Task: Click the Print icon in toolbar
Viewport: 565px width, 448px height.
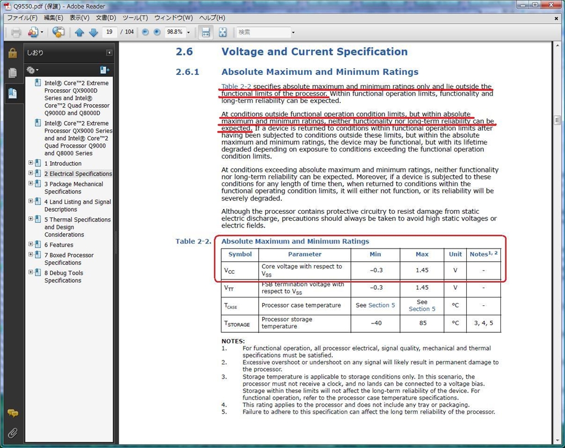Action: point(16,33)
